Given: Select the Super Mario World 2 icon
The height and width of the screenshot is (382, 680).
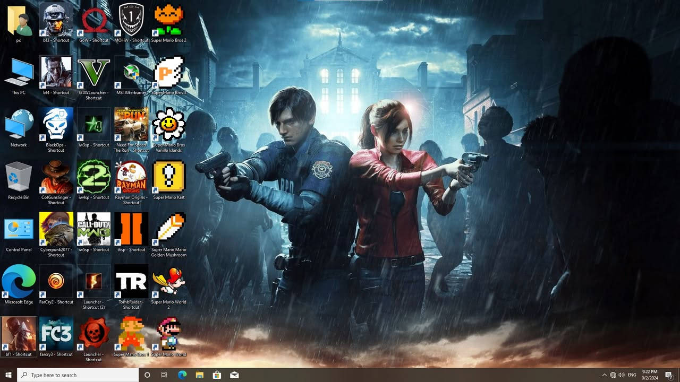Looking at the screenshot, I should point(169,281).
